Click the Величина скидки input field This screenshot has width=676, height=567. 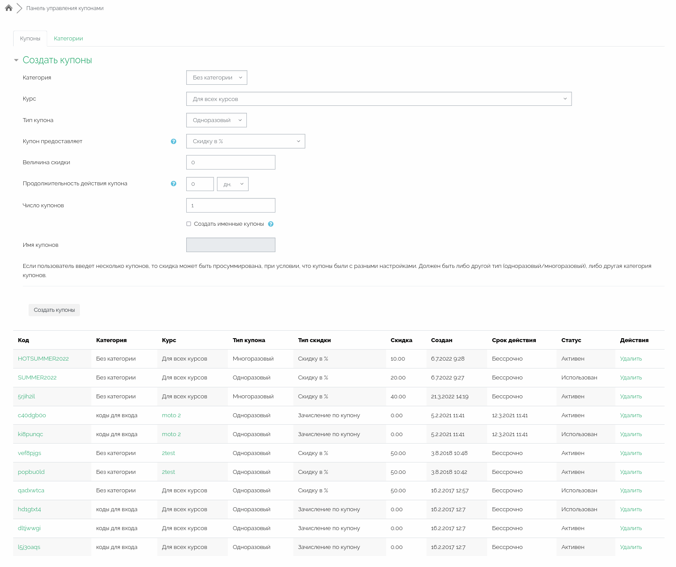[x=231, y=163]
